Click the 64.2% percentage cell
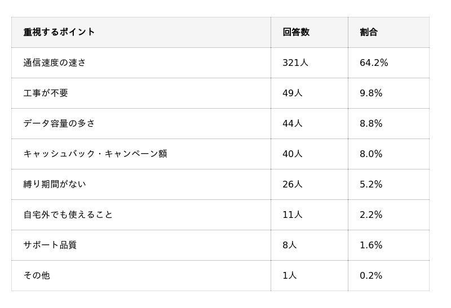This screenshot has height=308, width=451. click(374, 63)
